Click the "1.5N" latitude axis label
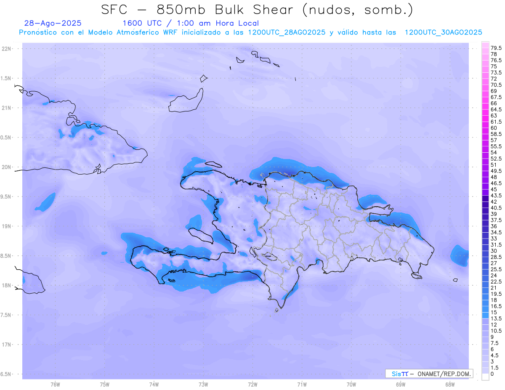Screen dimensions: 505x390 (6, 78)
